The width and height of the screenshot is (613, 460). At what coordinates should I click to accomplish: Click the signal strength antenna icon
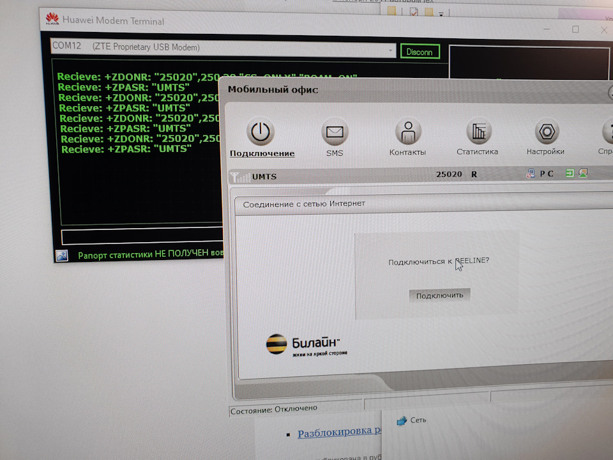click(240, 177)
